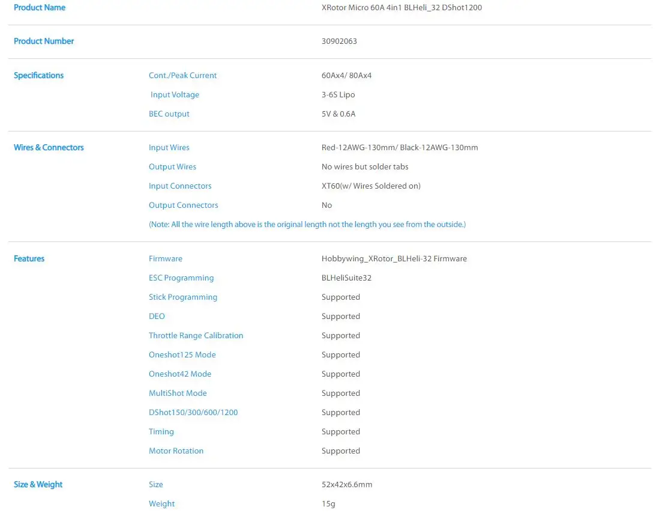Select 'Supported' in the DShot150/300/600/1200 row
Image resolution: width=656 pixels, height=513 pixels.
[x=340, y=413]
